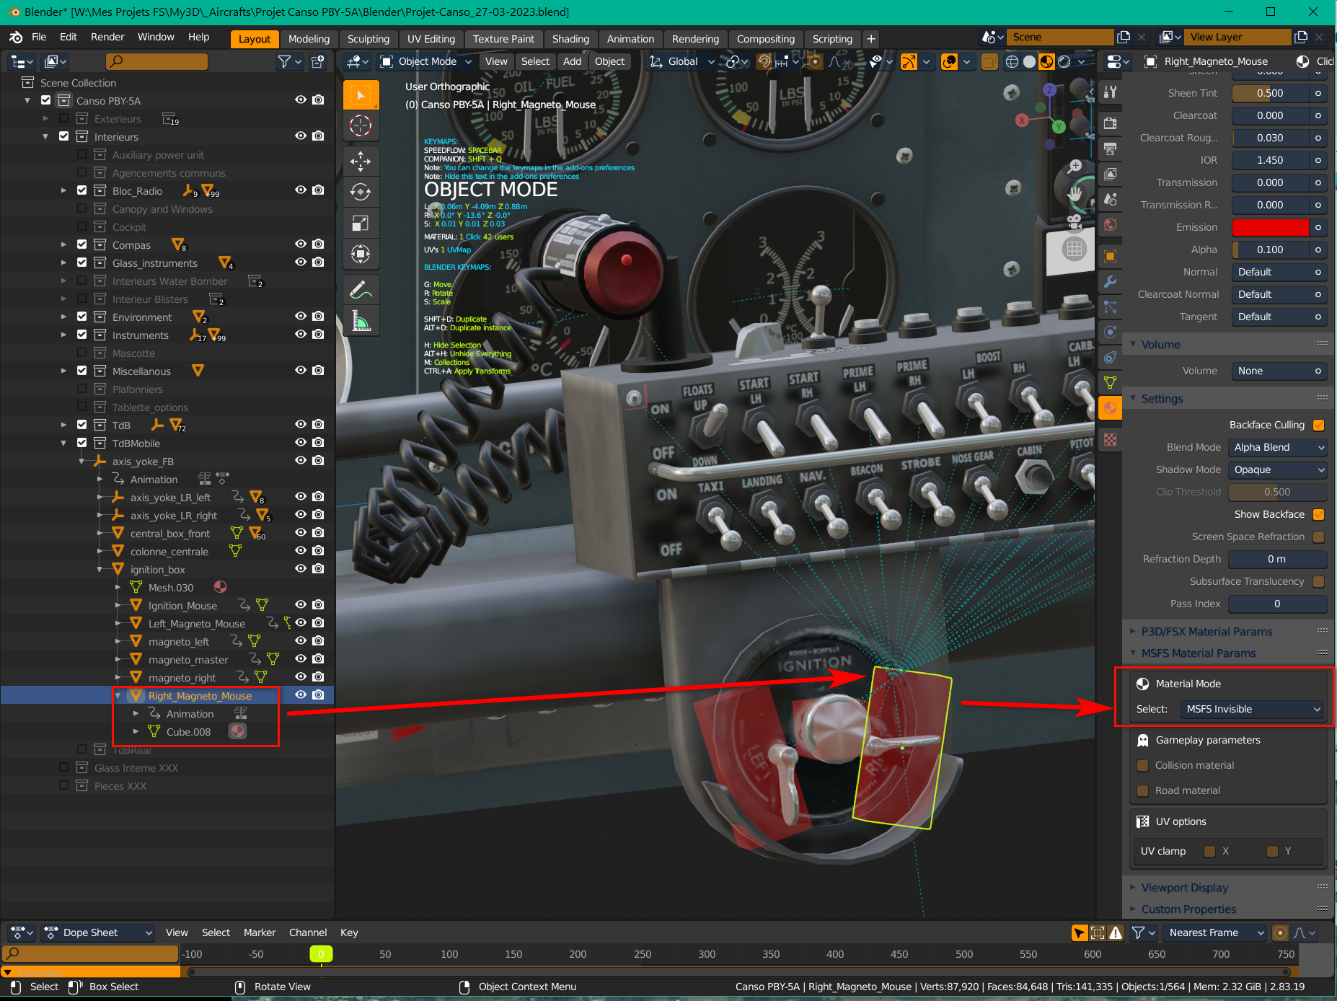Open MSFS Invisible material mode dropdown
Image resolution: width=1337 pixels, height=1001 pixels.
(x=1252, y=710)
